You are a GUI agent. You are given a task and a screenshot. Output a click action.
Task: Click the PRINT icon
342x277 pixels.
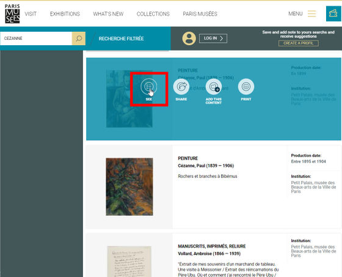(246, 87)
